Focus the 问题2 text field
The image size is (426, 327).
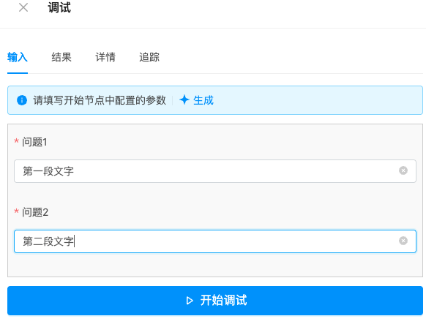click(x=215, y=241)
